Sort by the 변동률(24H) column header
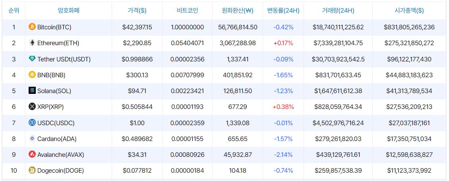This screenshot has width=449, height=181. 283,11
